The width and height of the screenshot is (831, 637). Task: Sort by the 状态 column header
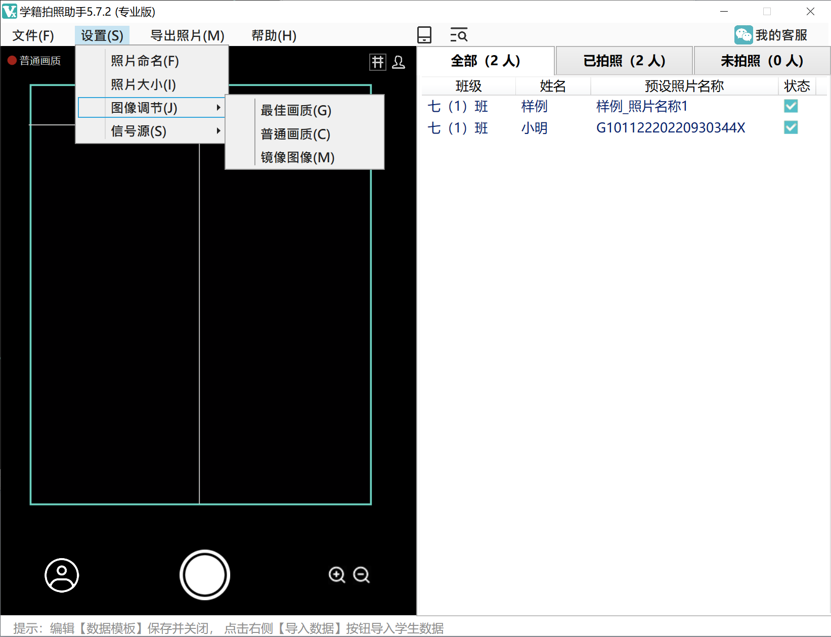pos(797,86)
